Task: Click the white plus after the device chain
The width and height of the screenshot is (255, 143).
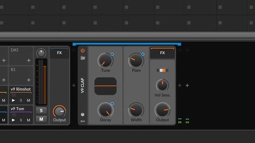Action: (187, 85)
